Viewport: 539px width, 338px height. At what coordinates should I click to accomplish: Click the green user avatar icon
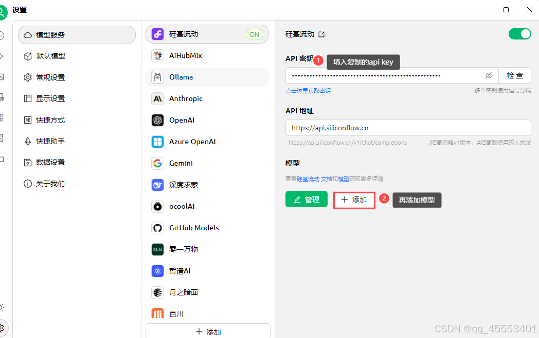coord(2,13)
